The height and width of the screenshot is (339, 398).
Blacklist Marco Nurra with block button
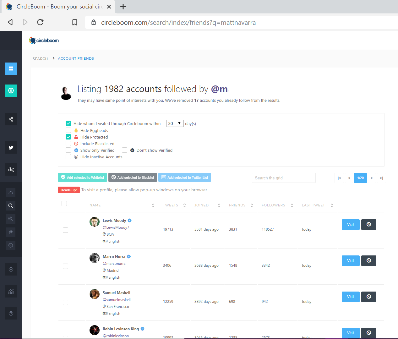coord(369,260)
